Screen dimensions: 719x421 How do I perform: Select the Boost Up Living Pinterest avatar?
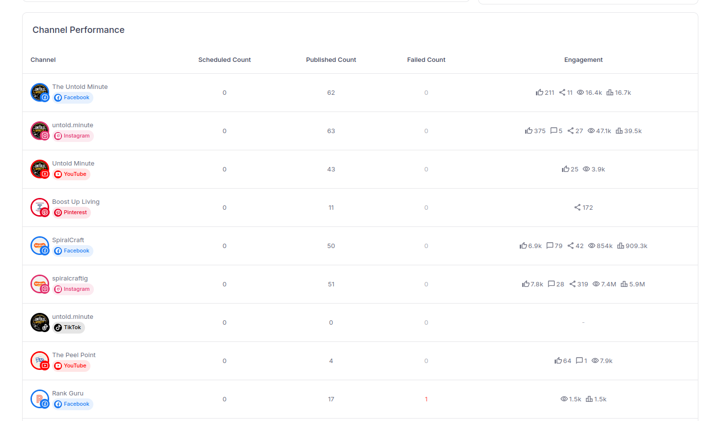[40, 207]
